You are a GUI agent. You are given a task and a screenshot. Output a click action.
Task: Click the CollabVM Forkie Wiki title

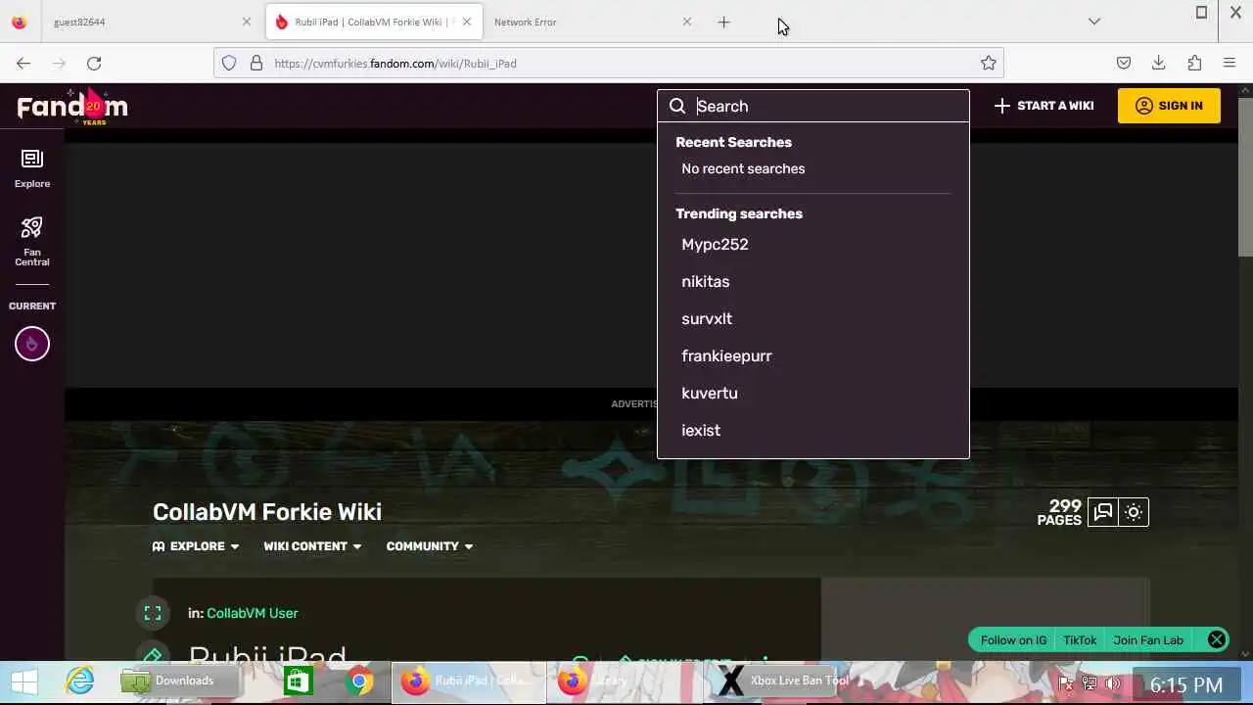pos(267,512)
